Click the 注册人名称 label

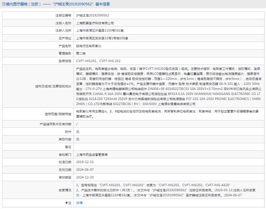(63, 23)
